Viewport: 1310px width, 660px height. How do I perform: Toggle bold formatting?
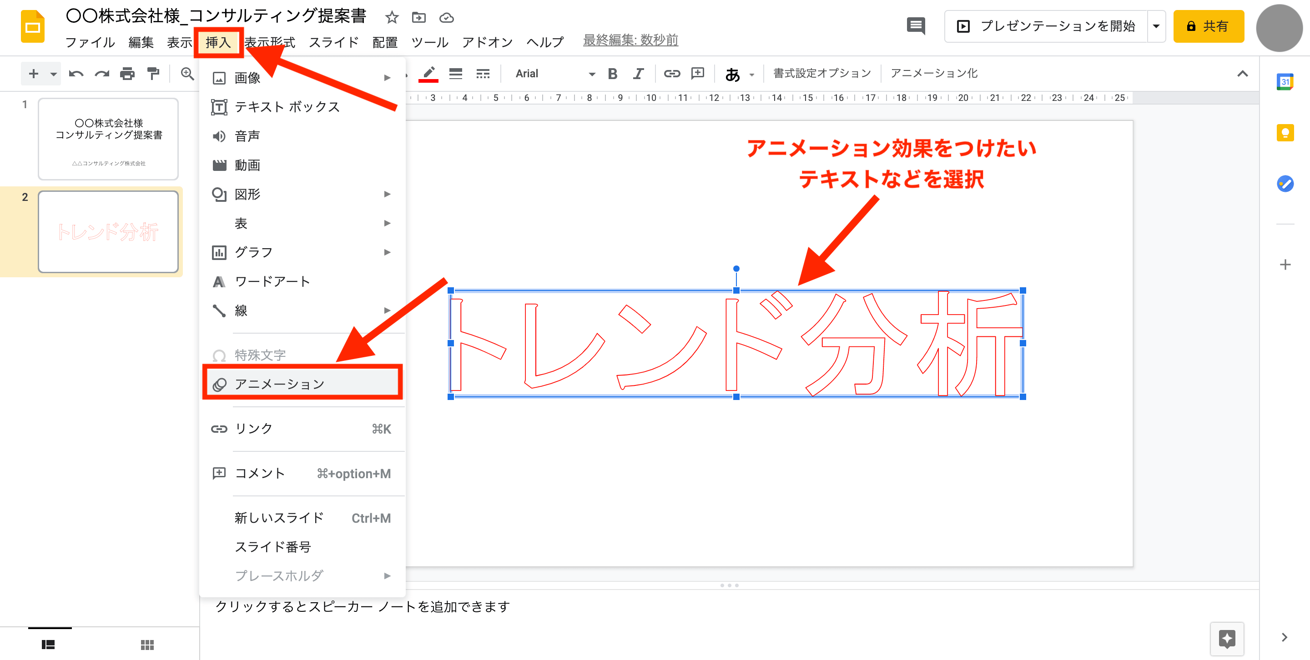[613, 74]
